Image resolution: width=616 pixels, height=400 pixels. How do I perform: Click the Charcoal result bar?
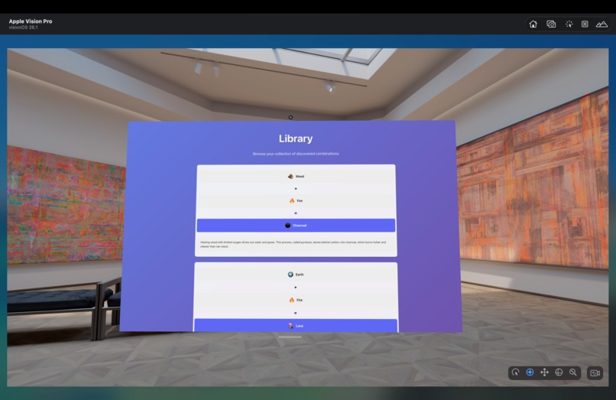(x=296, y=226)
